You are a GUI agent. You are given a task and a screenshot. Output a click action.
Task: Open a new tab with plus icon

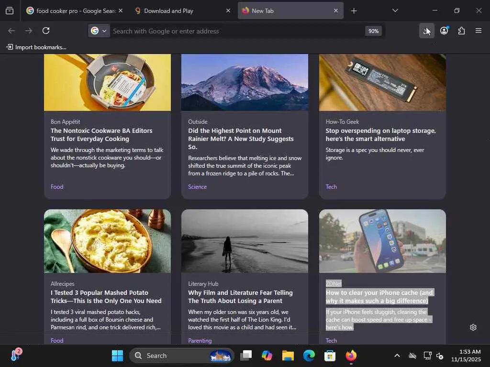[x=354, y=11]
